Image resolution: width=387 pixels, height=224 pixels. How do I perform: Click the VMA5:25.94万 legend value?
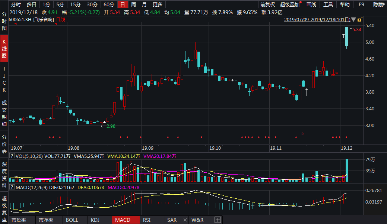pyautogui.click(x=89, y=156)
